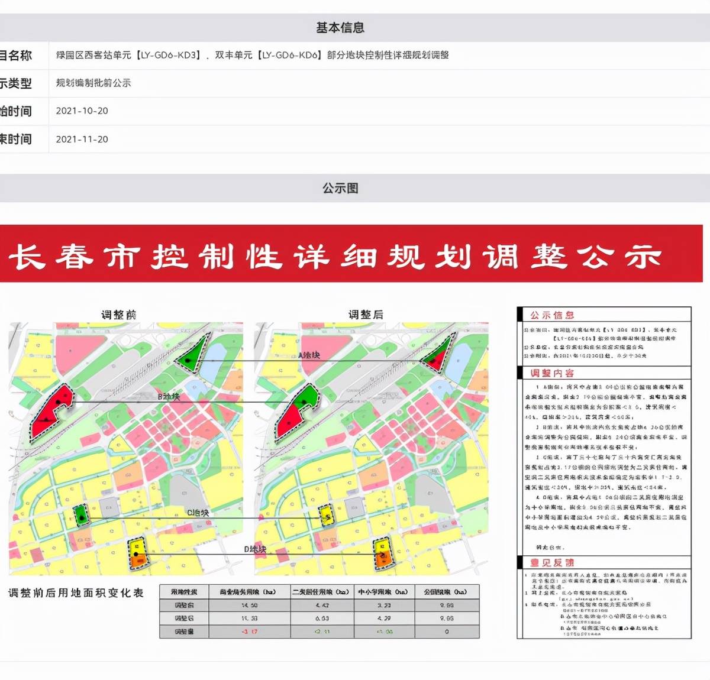Select the end date 2021-11-20
The width and height of the screenshot is (710, 680).
pyautogui.click(x=82, y=140)
